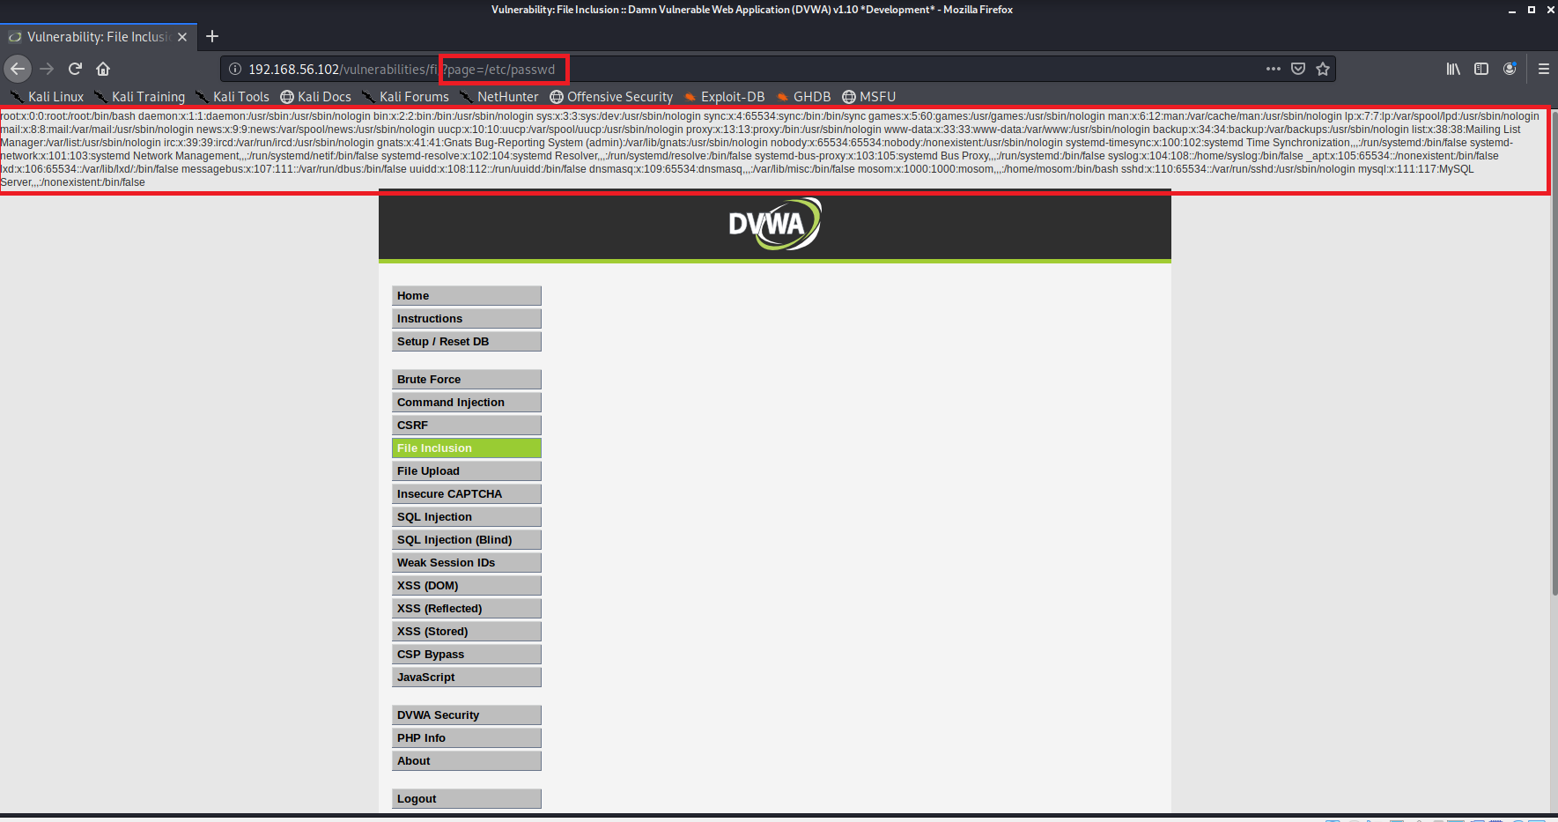Viewport: 1558px width, 822px height.
Task: Open the Firefox account icon
Action: pos(1510,69)
